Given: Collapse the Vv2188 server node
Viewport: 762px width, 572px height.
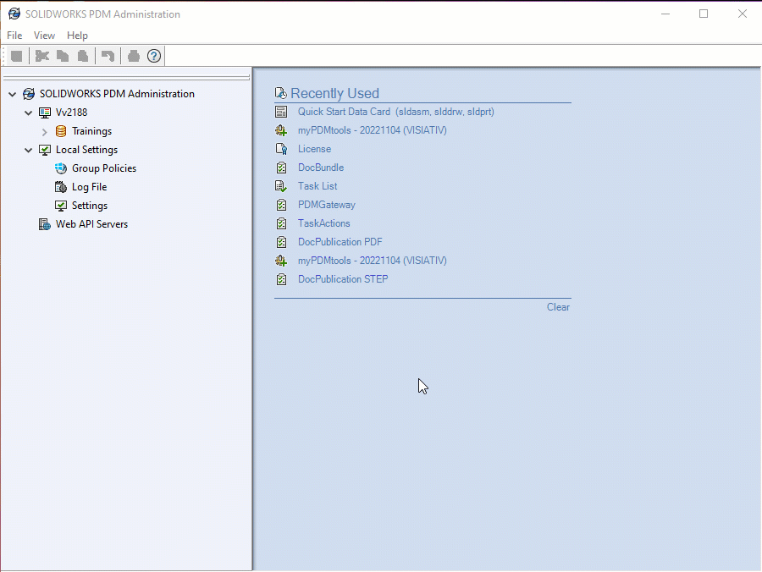Looking at the screenshot, I should pos(29,113).
